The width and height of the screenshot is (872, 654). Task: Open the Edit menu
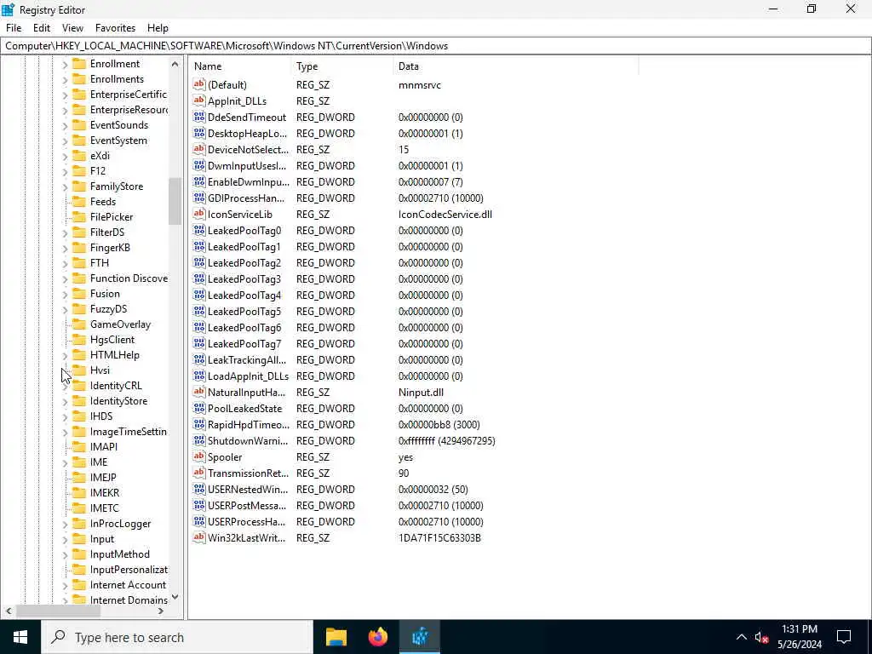42,28
